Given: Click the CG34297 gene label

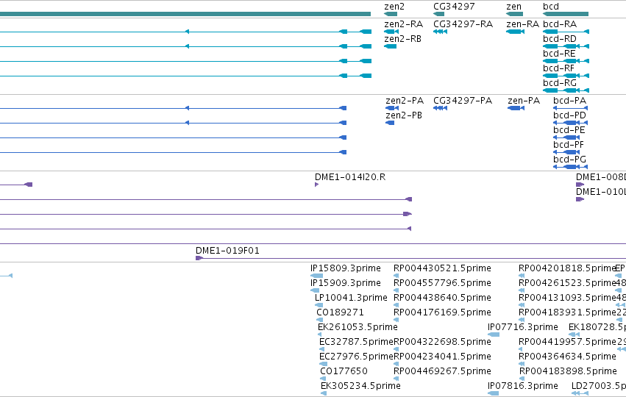Looking at the screenshot, I should [x=454, y=7].
